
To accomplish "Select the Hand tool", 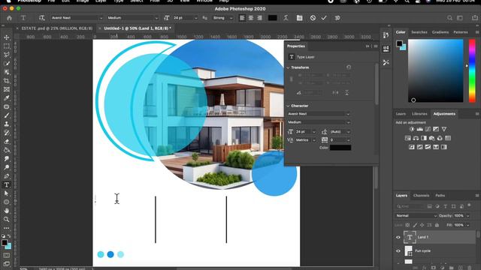I will click(7, 211).
